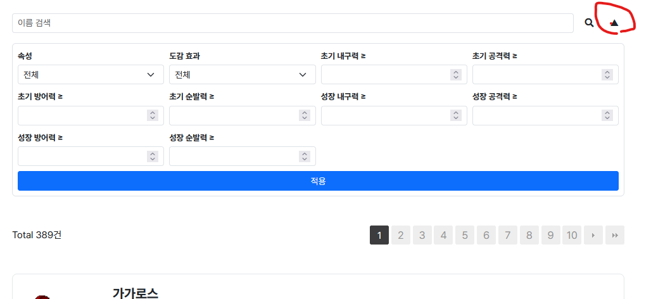The image size is (670, 299).
Task: Open the 가가로스 entry
Action: 135,293
